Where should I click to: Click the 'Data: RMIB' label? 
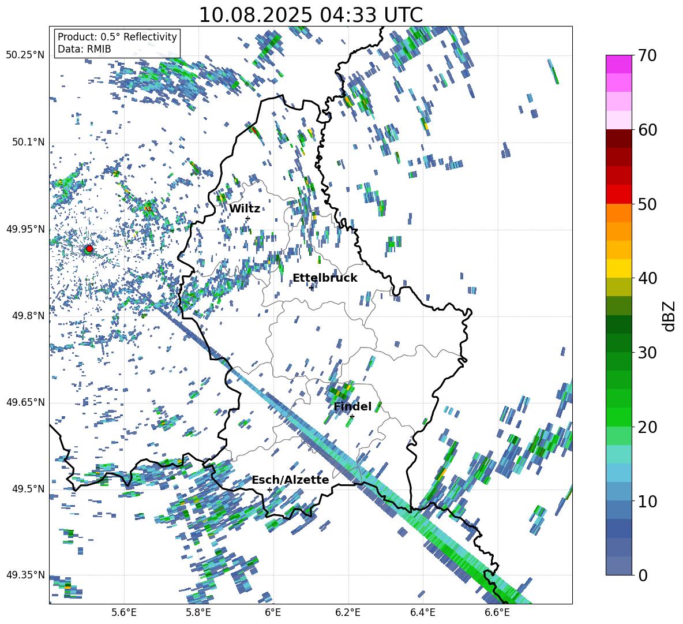tap(84, 49)
